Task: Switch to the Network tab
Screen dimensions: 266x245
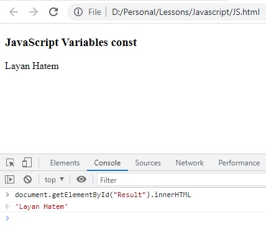Action: [190, 163]
